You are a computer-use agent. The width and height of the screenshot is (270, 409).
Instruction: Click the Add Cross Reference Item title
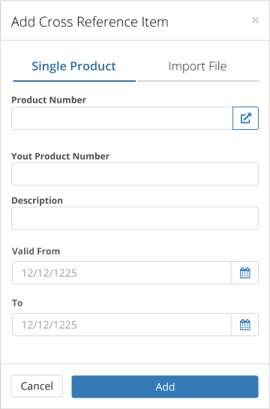pos(90,22)
